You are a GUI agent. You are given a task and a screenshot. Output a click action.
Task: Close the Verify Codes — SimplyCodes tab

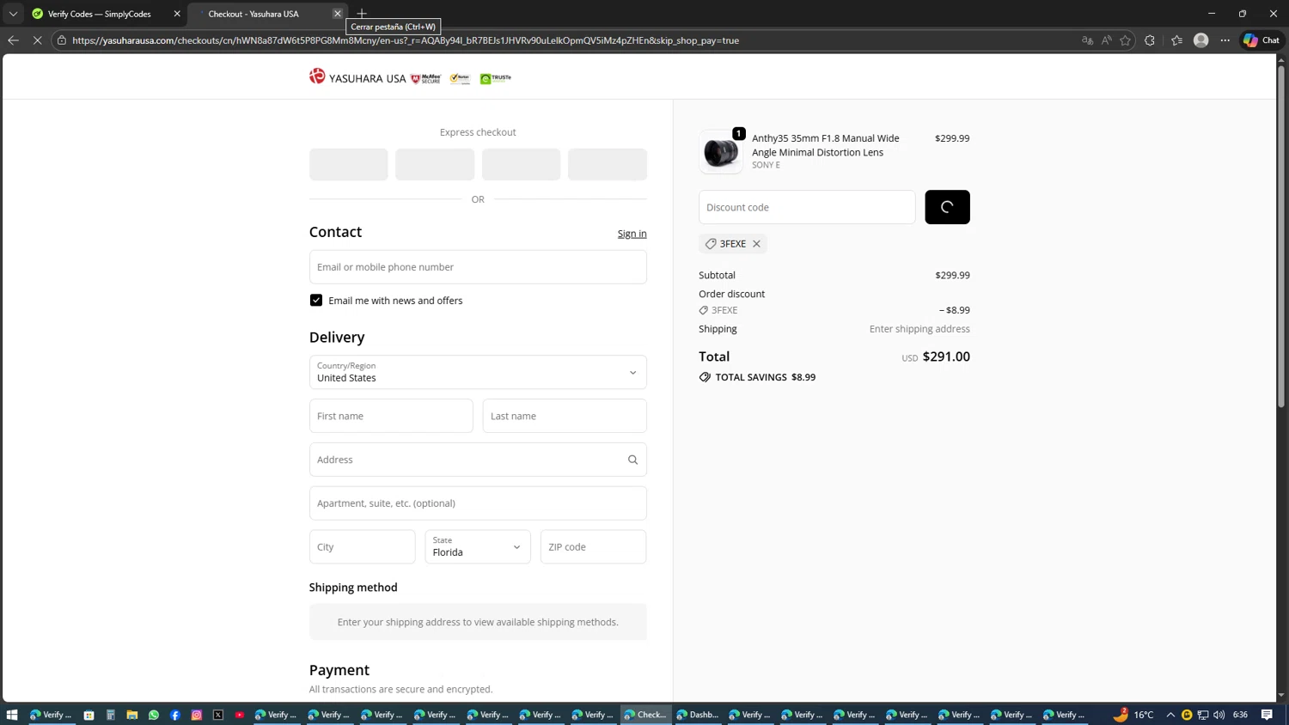[177, 14]
